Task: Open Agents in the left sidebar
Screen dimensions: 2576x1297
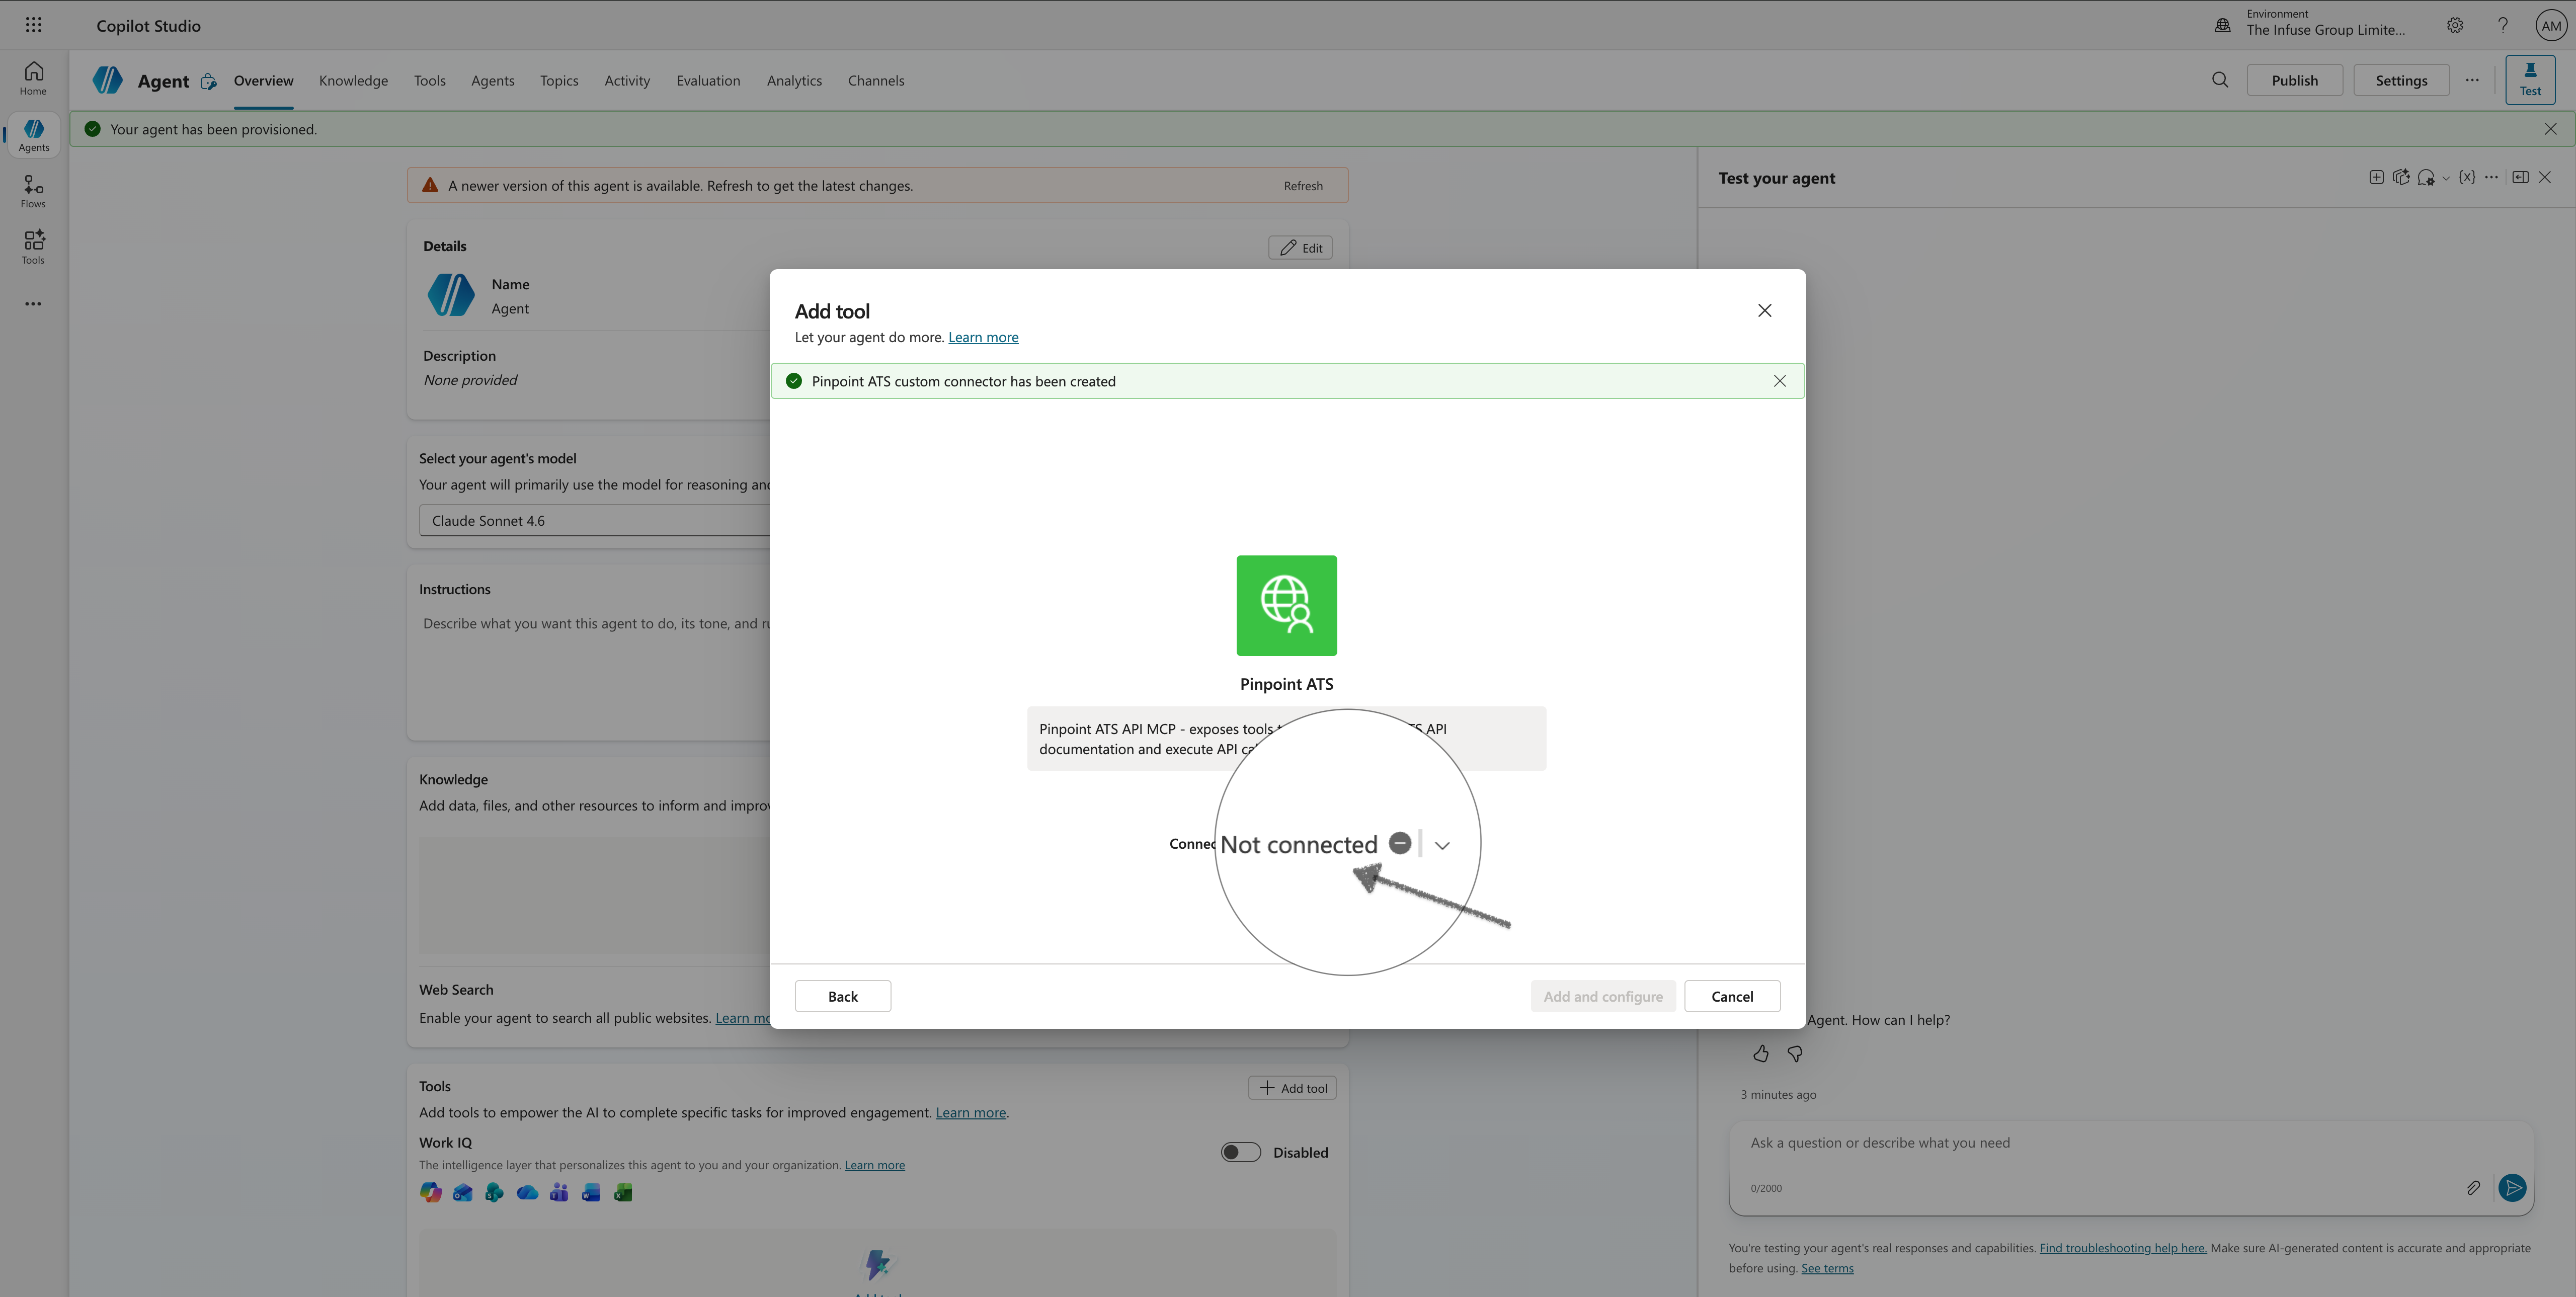Action: pyautogui.click(x=33, y=135)
